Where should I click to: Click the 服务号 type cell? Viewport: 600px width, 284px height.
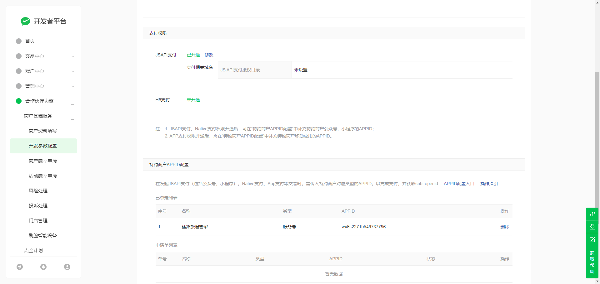point(289,227)
